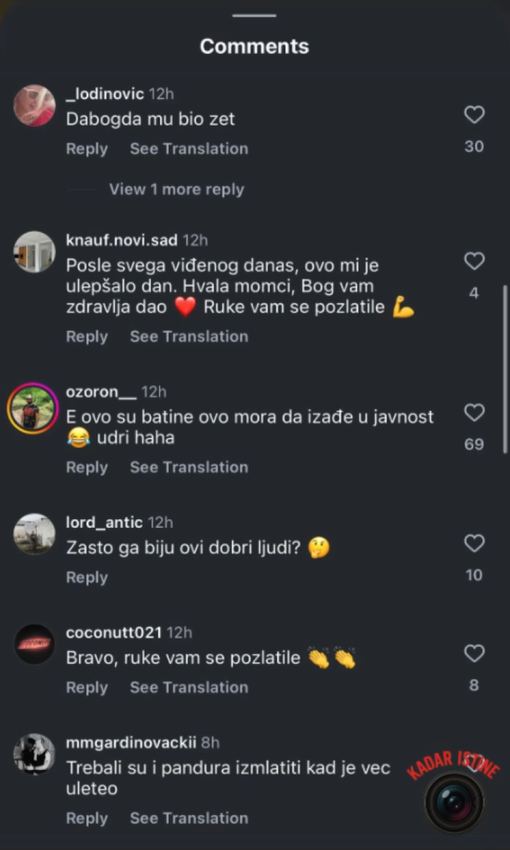Open _lodinovic's profile picture
The width and height of the screenshot is (510, 850).
click(34, 106)
